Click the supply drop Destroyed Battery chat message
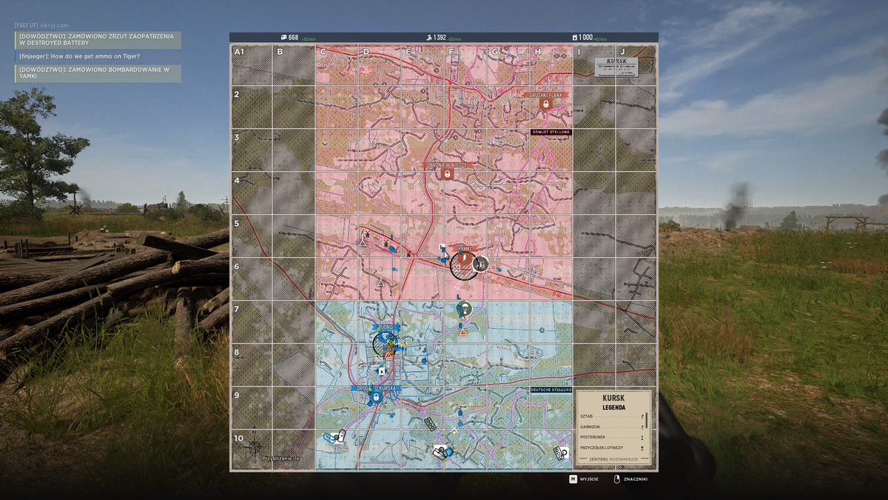Image resolution: width=888 pixels, height=500 pixels. (x=98, y=40)
